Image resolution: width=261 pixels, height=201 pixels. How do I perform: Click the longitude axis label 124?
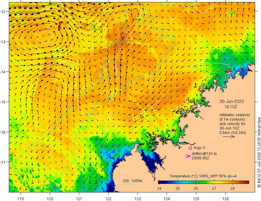[167, 199]
